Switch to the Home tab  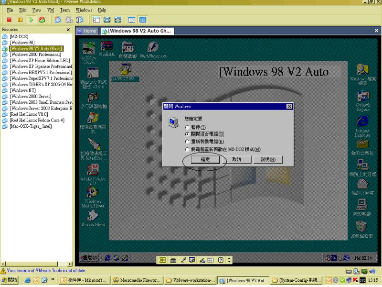[87, 31]
